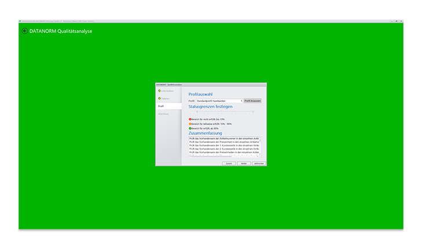Image resolution: width=422 pixels, height=249 pixels.
Task: Open the Profil dropdown Standardprofil Handwerker
Action: [x=219, y=101]
